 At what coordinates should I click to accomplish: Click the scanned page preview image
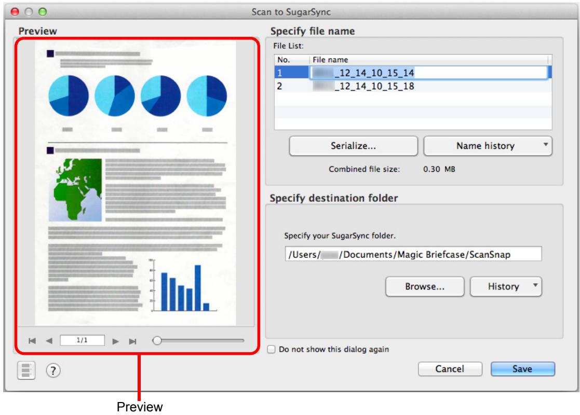[x=136, y=183]
